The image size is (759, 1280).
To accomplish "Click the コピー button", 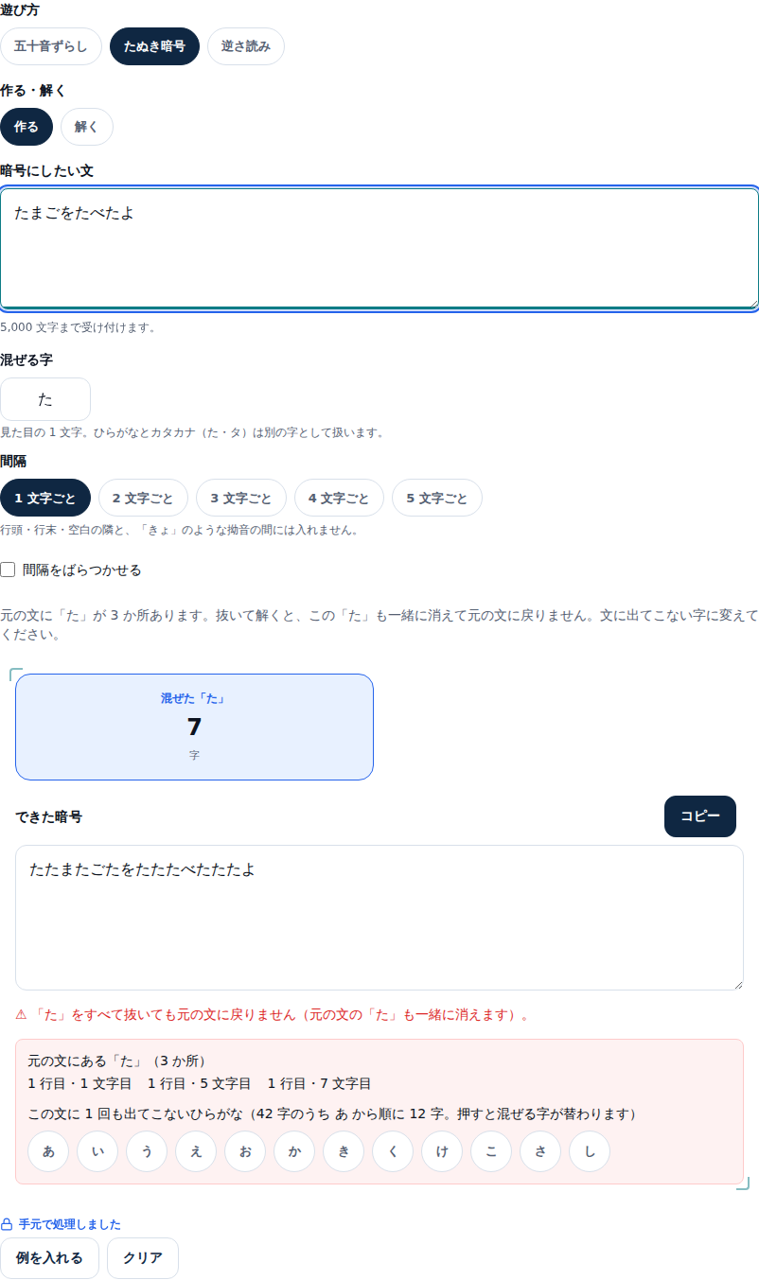I will coord(700,816).
